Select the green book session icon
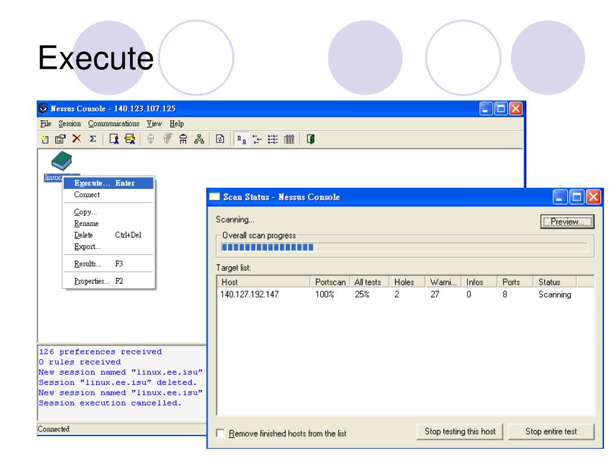The image size is (616, 462). point(62,161)
